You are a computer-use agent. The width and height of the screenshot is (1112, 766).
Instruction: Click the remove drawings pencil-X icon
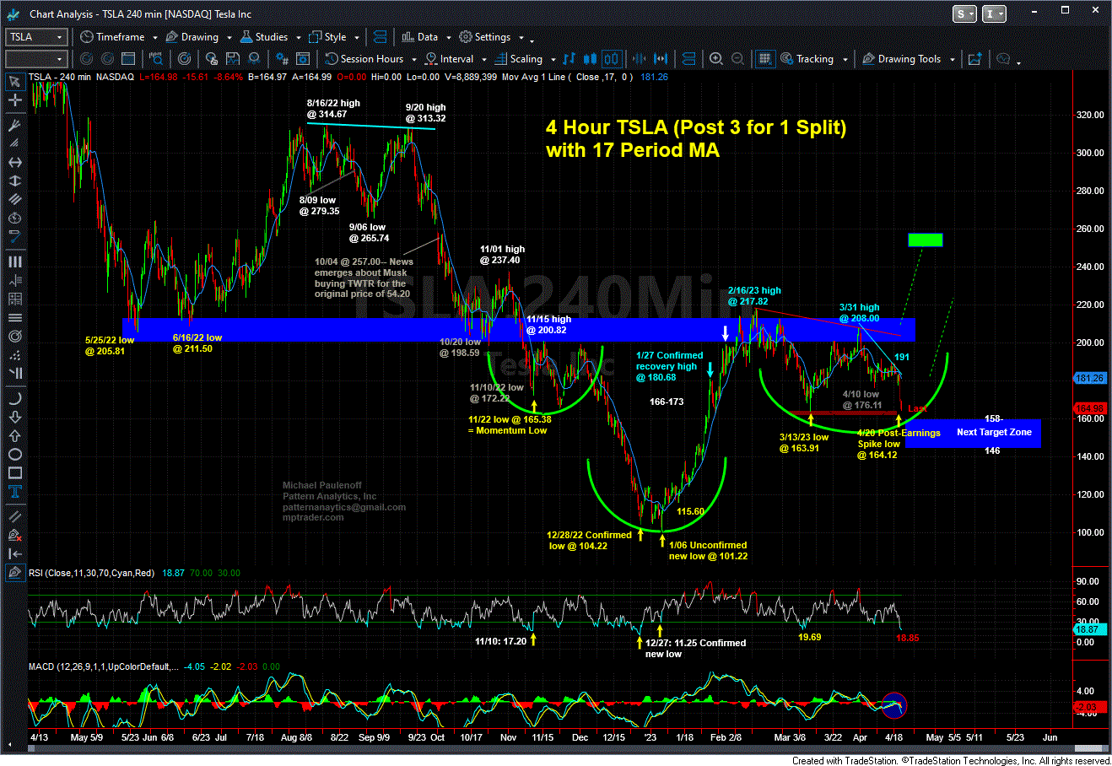tap(14, 535)
